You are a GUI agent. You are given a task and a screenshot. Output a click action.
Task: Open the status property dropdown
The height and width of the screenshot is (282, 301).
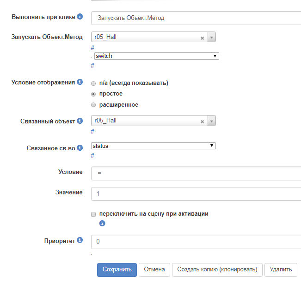(x=154, y=146)
